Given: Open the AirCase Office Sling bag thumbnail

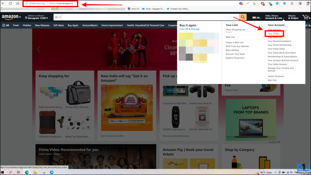Looking at the screenshot, I should pos(78,93).
